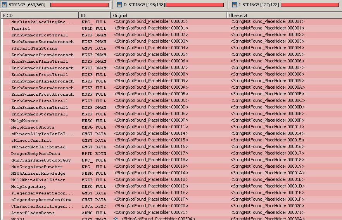
Task: Select EnchSummonFrostThrall MGEF DNAM row
Action: tap(172, 35)
